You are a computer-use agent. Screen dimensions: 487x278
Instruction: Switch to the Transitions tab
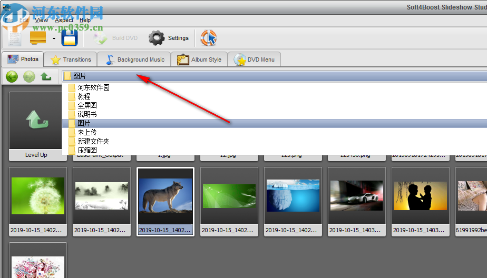coord(71,59)
